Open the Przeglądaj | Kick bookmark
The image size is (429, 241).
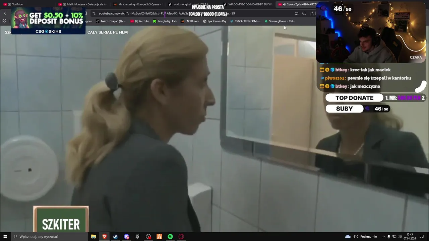coord(165,21)
